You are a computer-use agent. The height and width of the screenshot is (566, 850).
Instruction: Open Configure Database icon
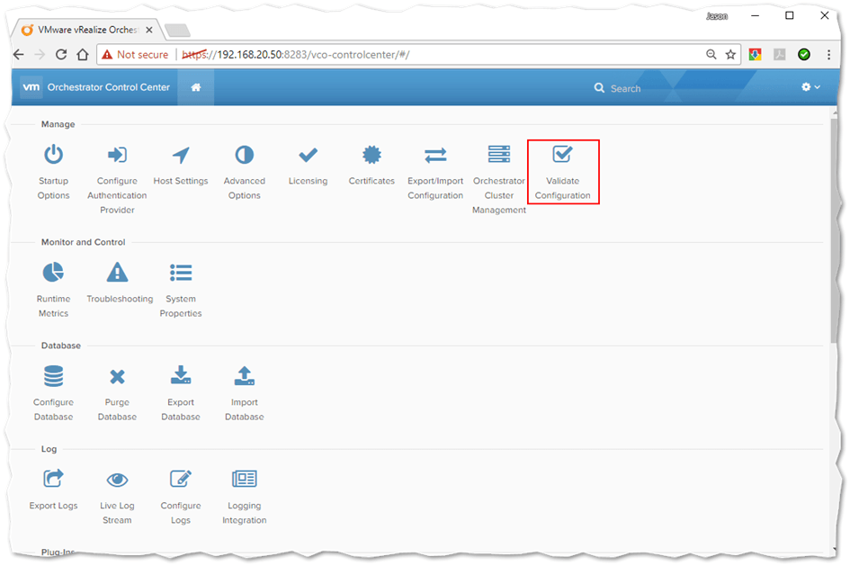point(53,376)
